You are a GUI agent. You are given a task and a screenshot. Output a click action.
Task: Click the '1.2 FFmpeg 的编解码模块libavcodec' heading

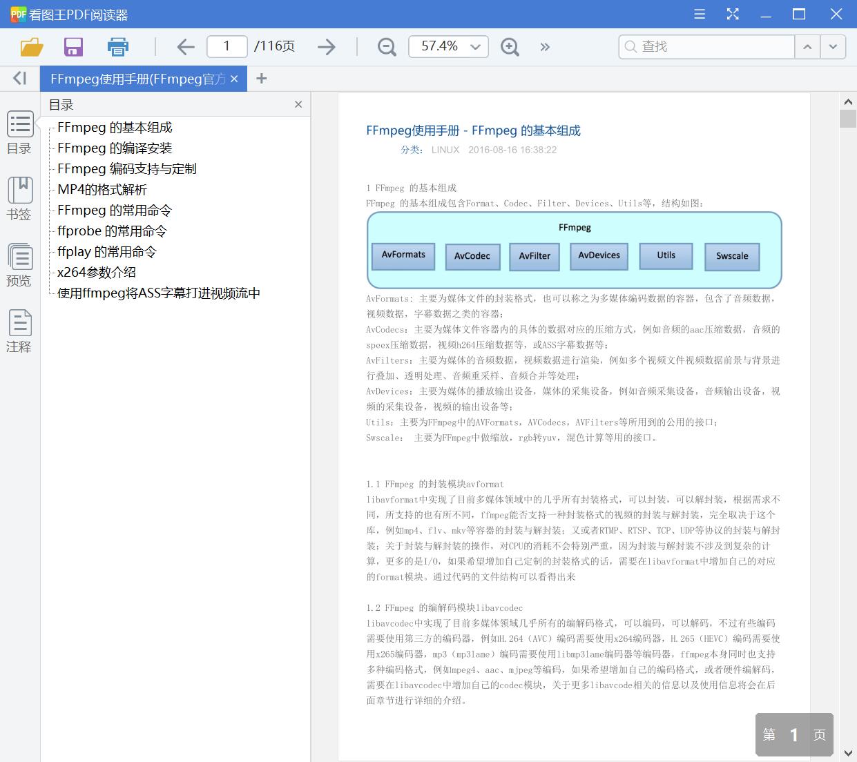point(445,608)
